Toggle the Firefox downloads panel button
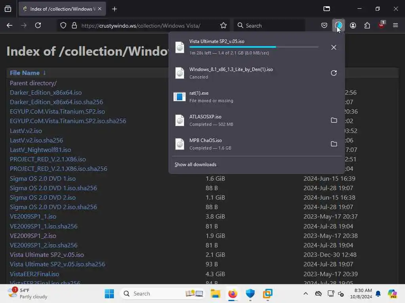Image resolution: width=405 pixels, height=303 pixels. coord(339,25)
